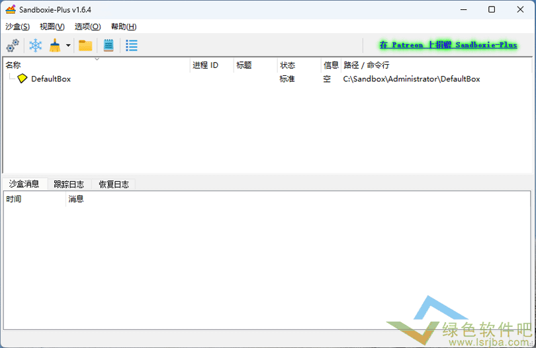Screen dimensions: 536x348
Task: Click the 消息 column header in messages
Action: tap(298, 199)
